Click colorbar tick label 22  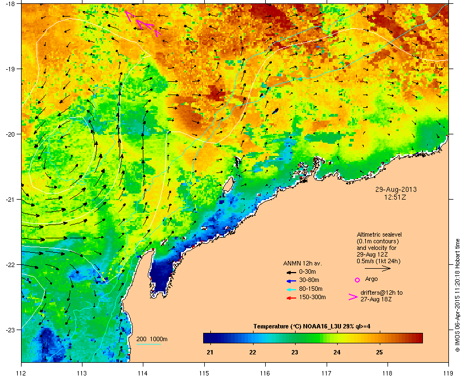pyautogui.click(x=252, y=353)
